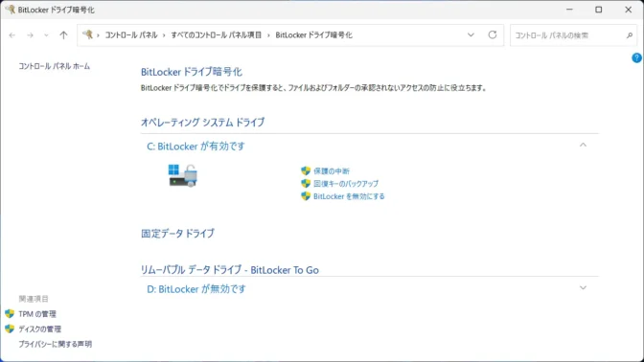The image size is (644, 362).
Task: Click the C: BitLocker が有効です heading
Action: click(195, 147)
